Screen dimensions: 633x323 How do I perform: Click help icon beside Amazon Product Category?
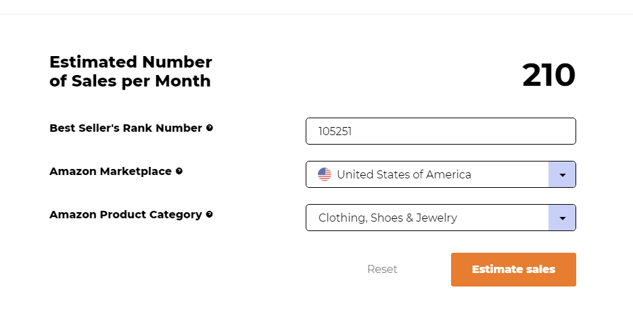pyautogui.click(x=210, y=215)
